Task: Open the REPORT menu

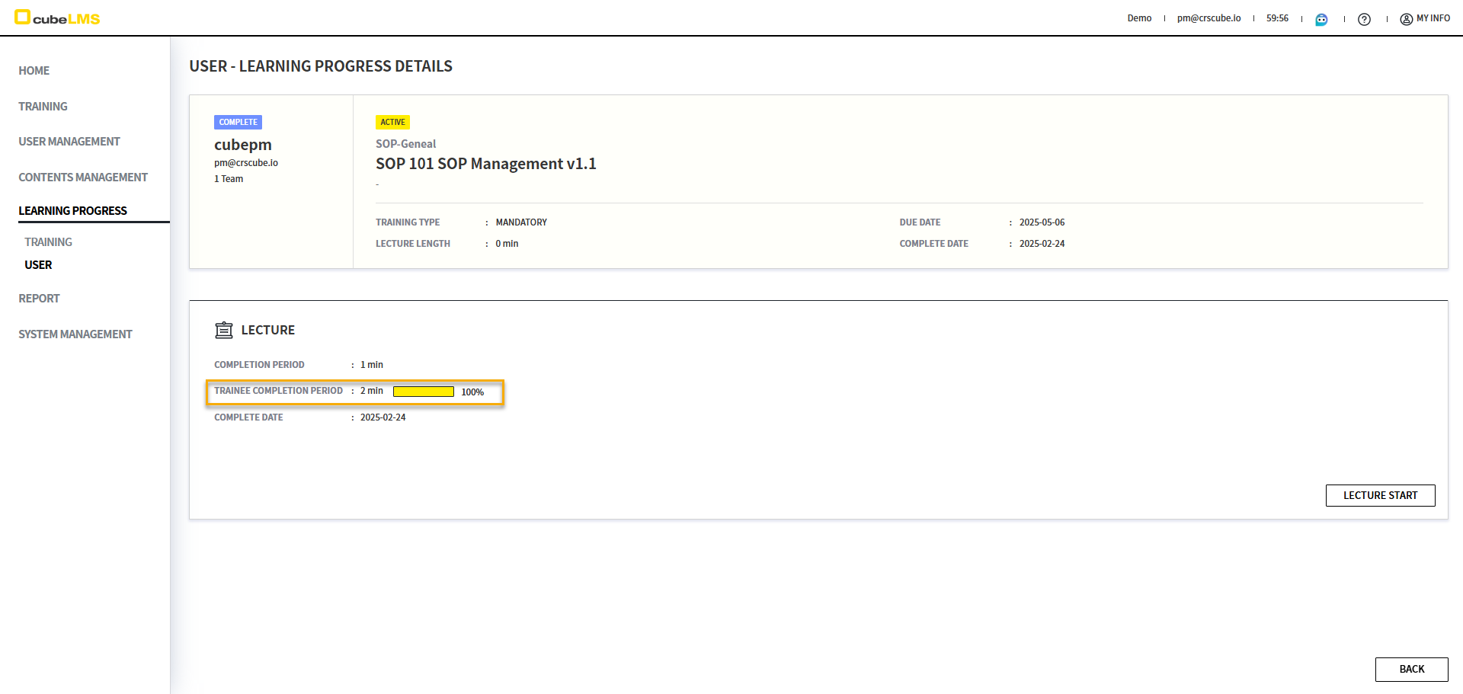Action: [x=39, y=299]
